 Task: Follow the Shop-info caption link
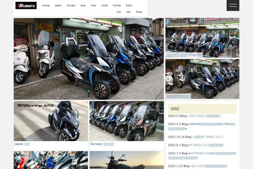pyautogui.click(x=184, y=55)
